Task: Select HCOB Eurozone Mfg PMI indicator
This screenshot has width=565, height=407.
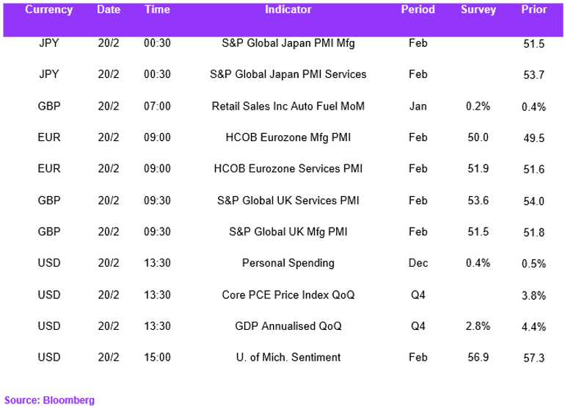Action: 288,137
